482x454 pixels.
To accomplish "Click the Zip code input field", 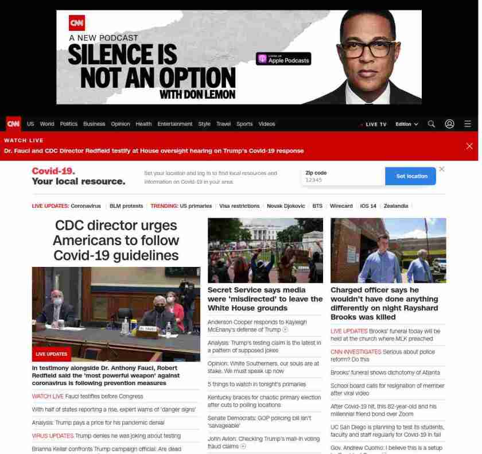I will (343, 180).
